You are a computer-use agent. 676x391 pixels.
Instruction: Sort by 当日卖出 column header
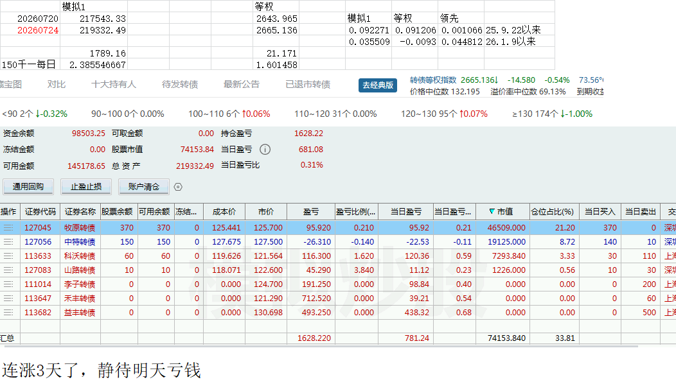coord(641,211)
